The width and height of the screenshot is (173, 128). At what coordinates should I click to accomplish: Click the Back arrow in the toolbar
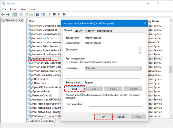pyautogui.click(x=3, y=14)
